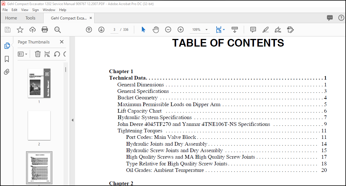Screen dimensions: 346x186
Task: Switch to the Home tab
Action: [11, 18]
